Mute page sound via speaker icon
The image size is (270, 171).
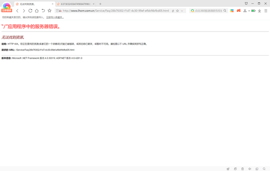pyautogui.click(x=250, y=169)
